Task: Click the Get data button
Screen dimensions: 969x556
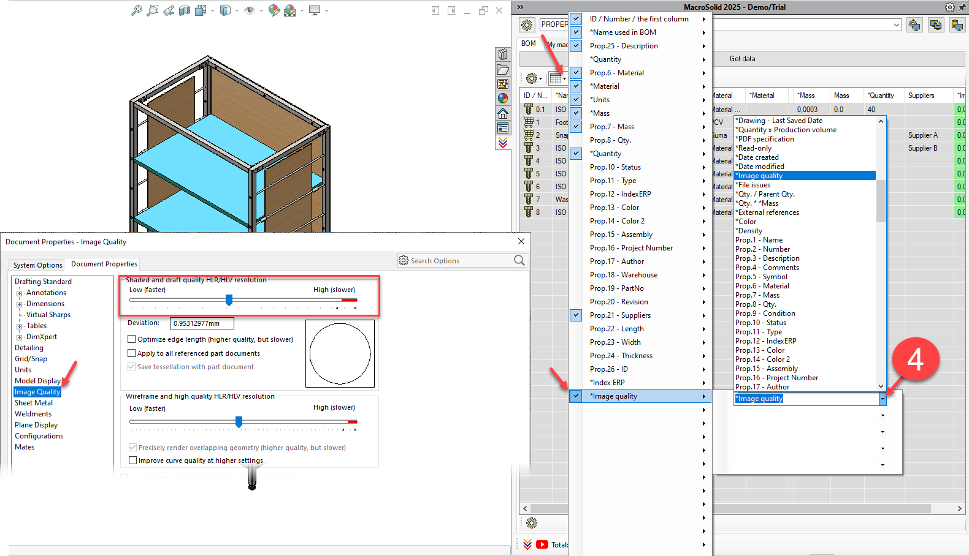Action: pyautogui.click(x=742, y=59)
